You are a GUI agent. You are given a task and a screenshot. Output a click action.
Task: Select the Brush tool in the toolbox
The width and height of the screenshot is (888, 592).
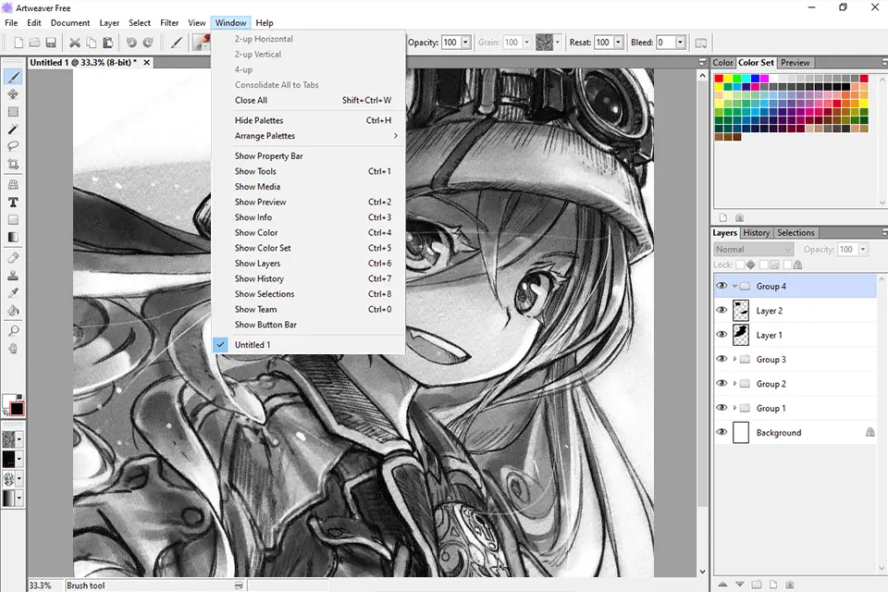click(x=13, y=77)
